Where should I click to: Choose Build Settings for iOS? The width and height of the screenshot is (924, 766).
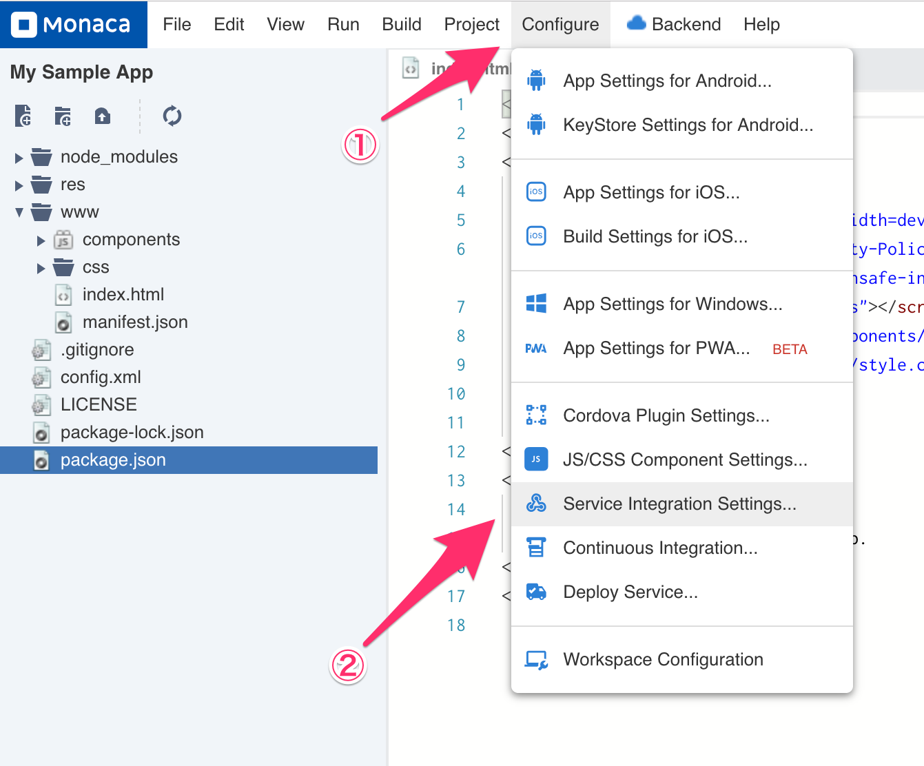[682, 236]
